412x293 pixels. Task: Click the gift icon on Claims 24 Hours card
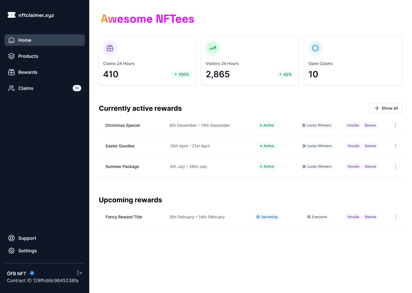110,48
